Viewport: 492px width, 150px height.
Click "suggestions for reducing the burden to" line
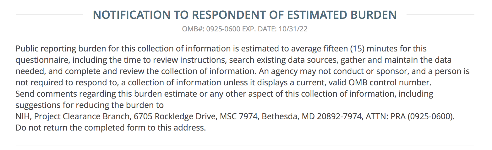[90, 105]
